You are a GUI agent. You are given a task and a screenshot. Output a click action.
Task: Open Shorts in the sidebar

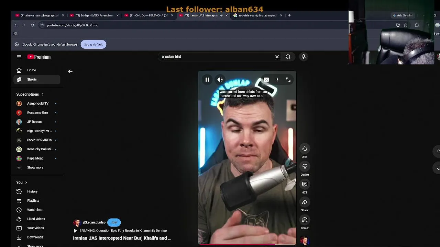pyautogui.click(x=37, y=79)
